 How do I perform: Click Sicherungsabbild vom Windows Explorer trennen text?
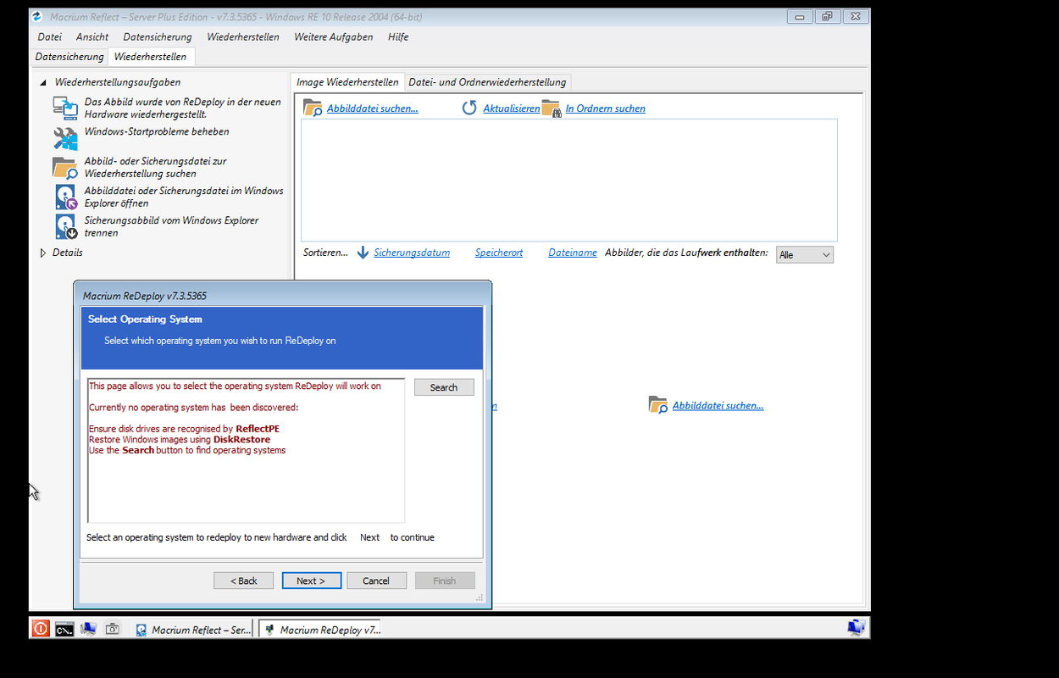pos(171,226)
